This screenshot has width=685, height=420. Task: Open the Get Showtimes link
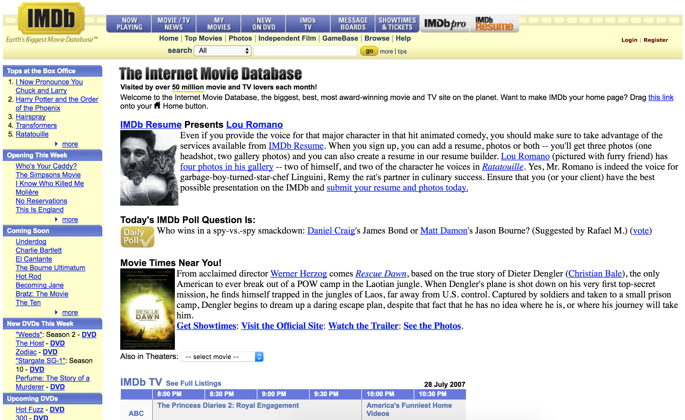point(206,326)
